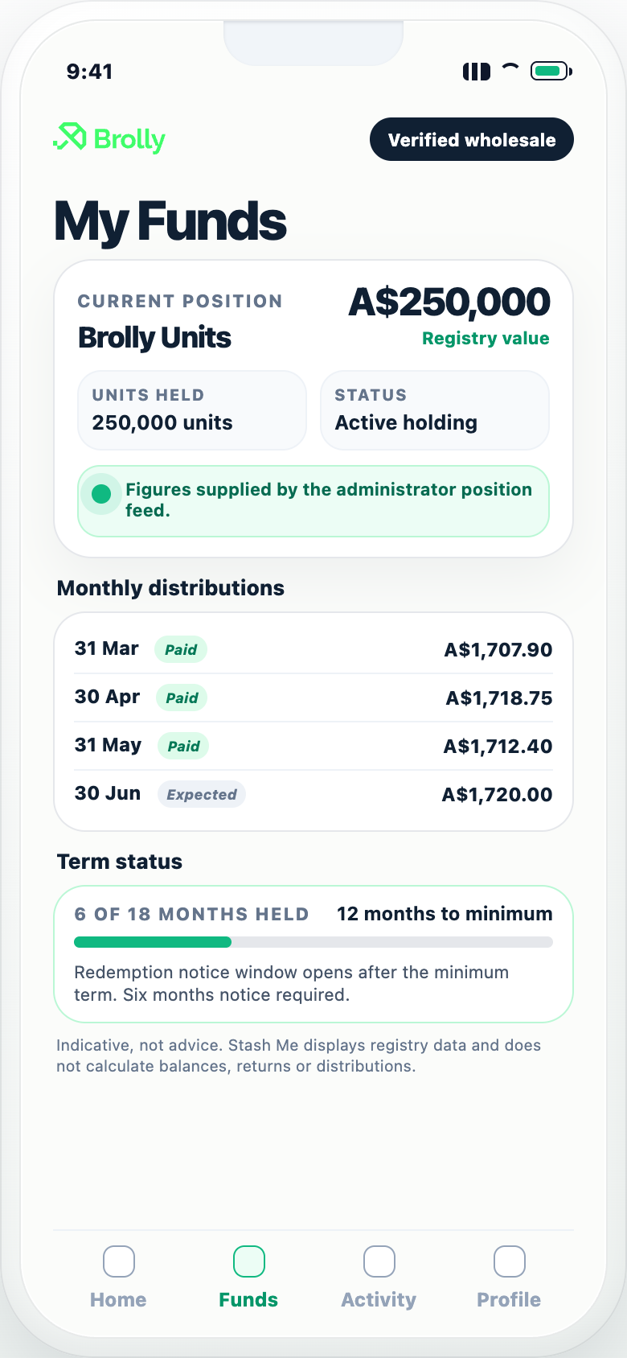Open the Units Held 250,000 units tile

[192, 409]
